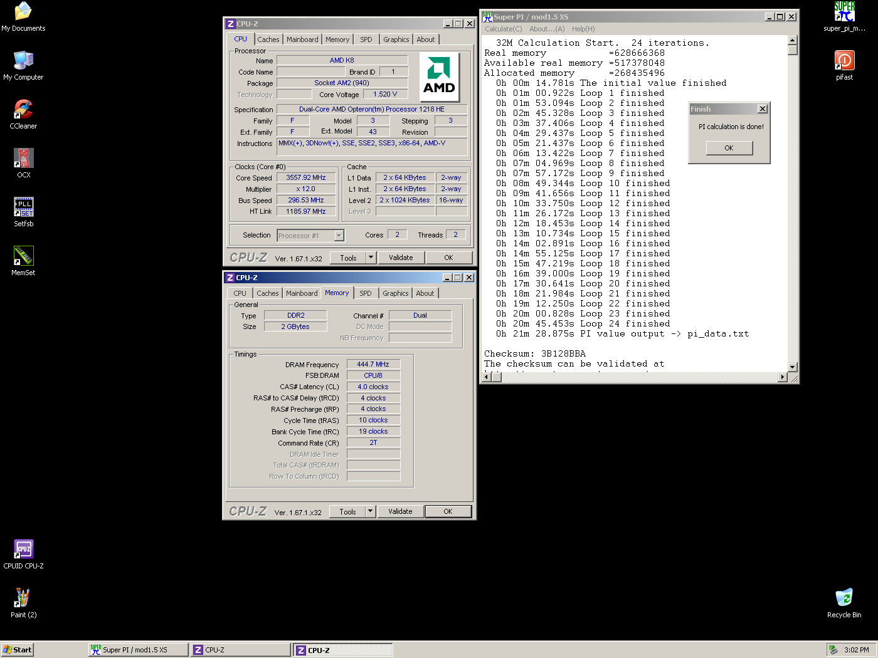
Task: Click Super PI vertical scrollbar down arrow
Action: point(793,367)
